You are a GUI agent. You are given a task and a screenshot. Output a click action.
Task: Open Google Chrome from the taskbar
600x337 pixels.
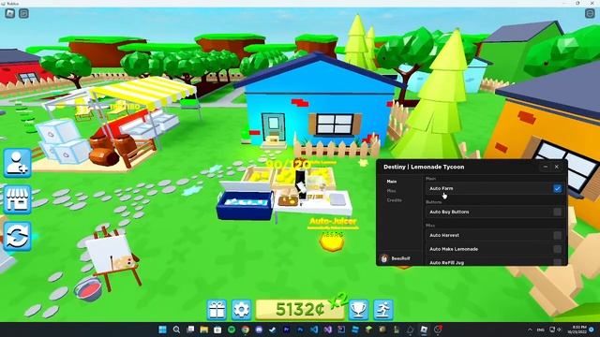click(x=246, y=330)
